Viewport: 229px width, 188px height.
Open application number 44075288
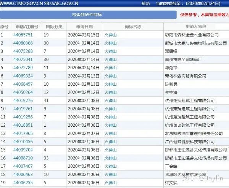pyautogui.click(x=23, y=51)
